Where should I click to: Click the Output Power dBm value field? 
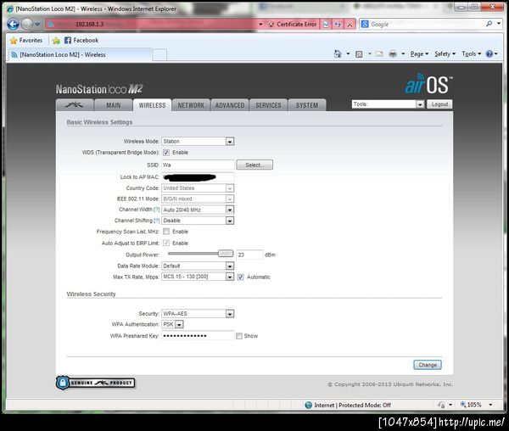click(249, 255)
